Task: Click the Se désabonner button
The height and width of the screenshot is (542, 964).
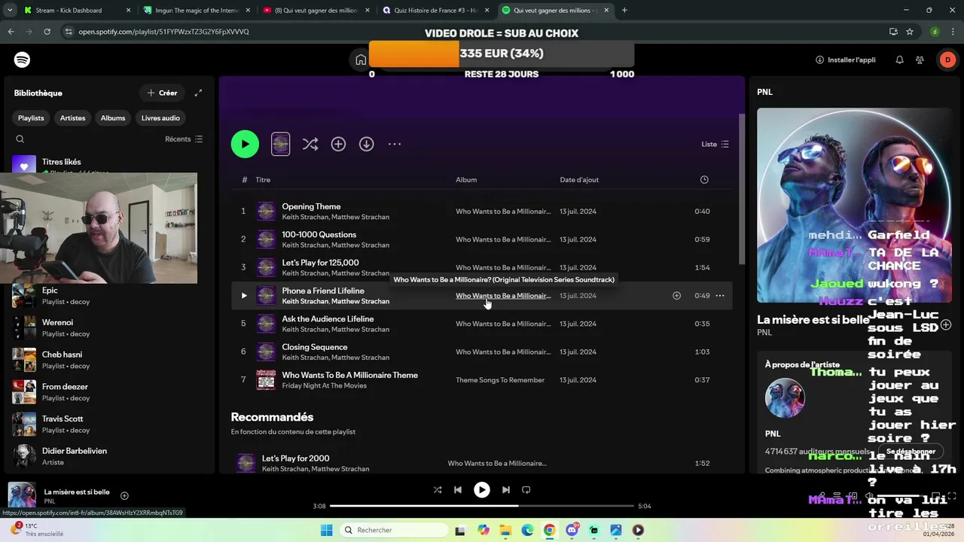Action: [911, 451]
